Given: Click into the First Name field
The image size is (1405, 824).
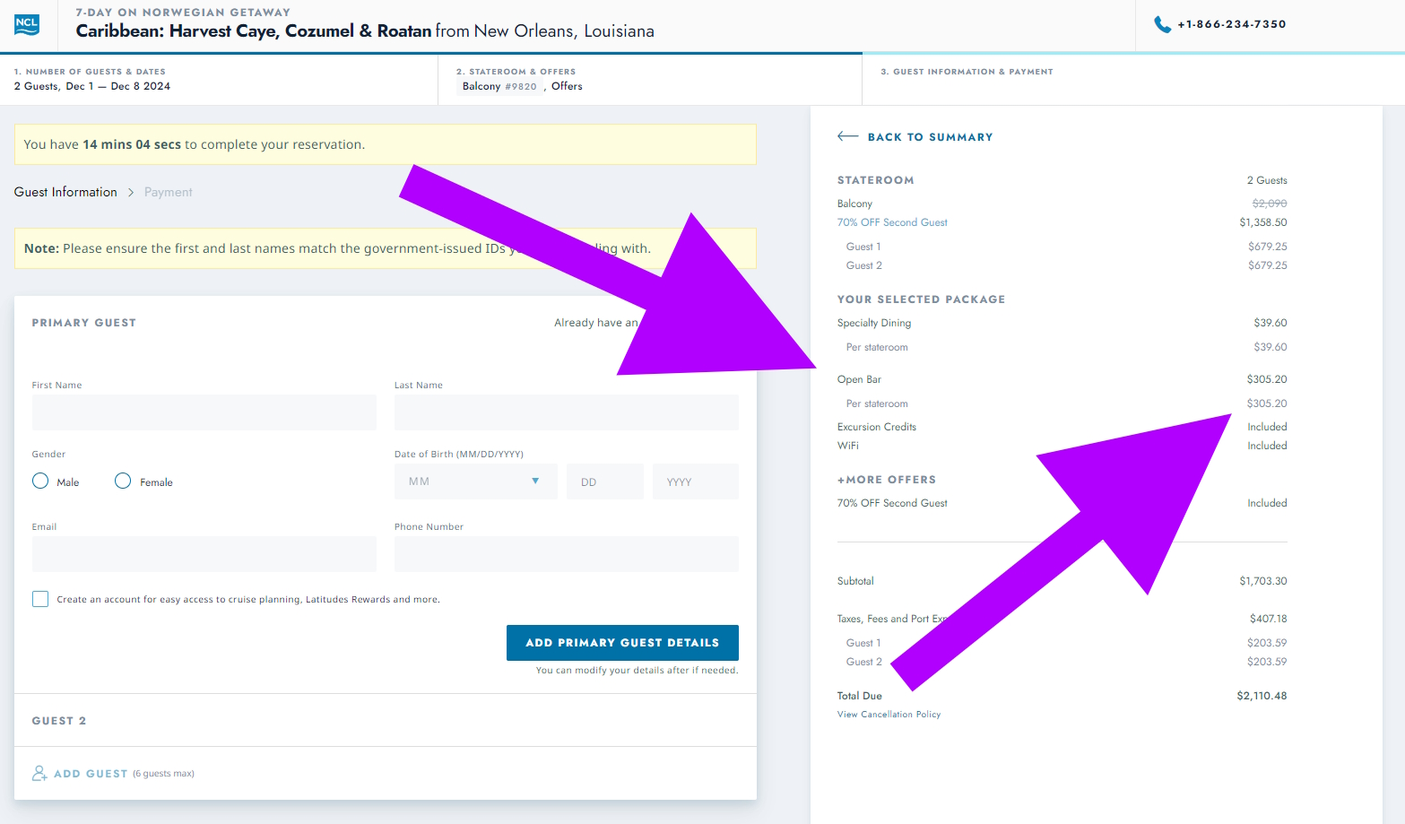Looking at the screenshot, I should [204, 412].
